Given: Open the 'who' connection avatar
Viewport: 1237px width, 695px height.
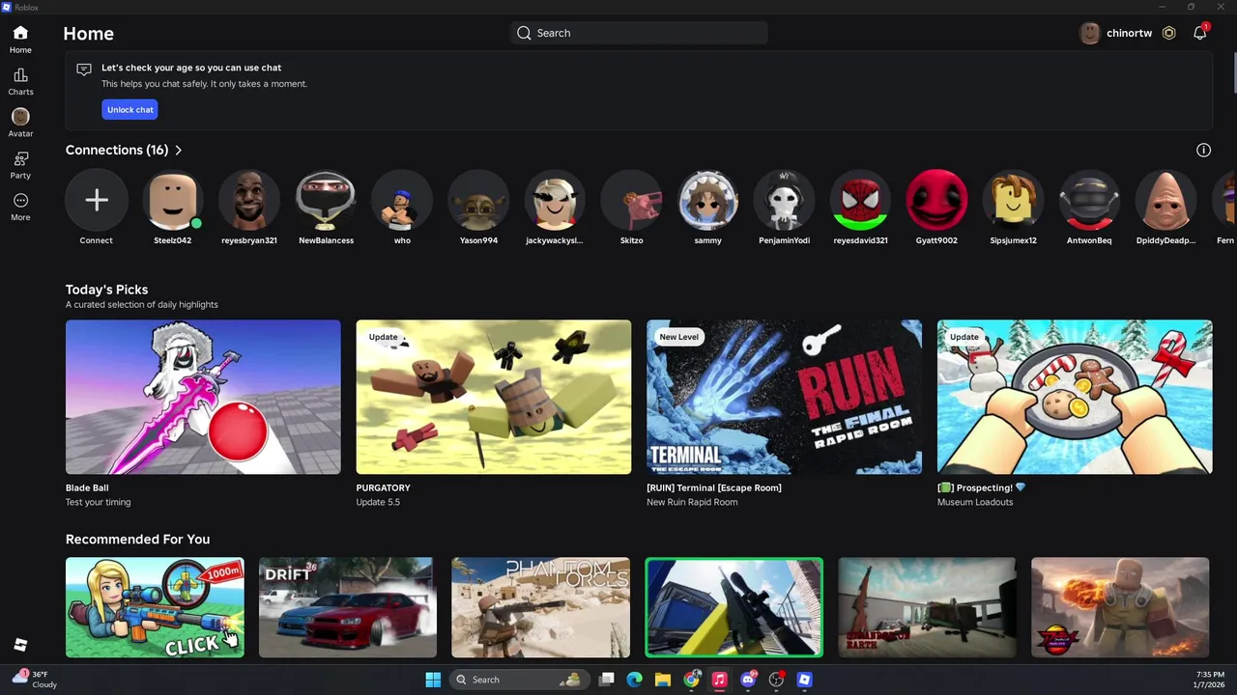Looking at the screenshot, I should click(402, 200).
